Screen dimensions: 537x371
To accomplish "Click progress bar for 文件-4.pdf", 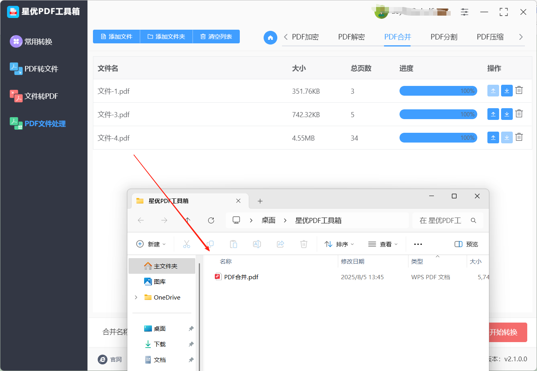I will click(x=438, y=138).
